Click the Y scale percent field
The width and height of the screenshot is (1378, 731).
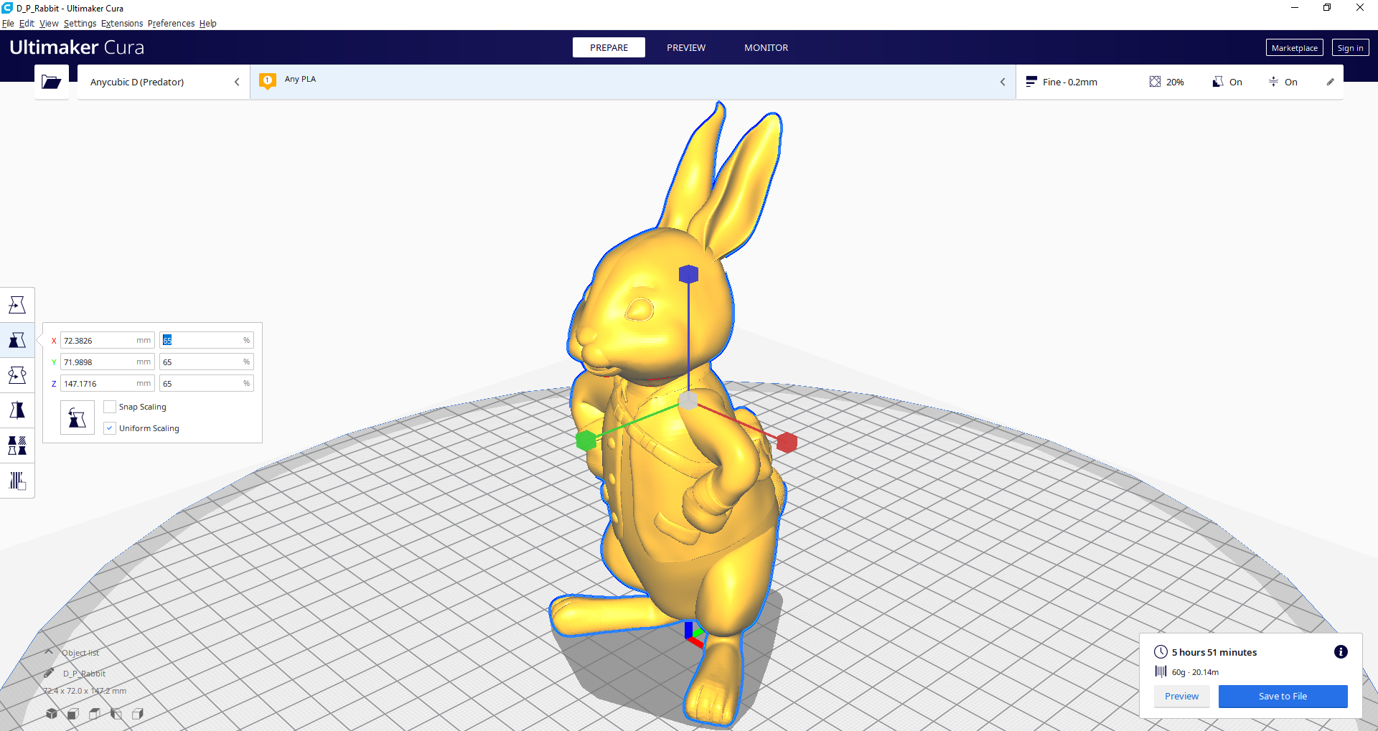[x=207, y=362]
